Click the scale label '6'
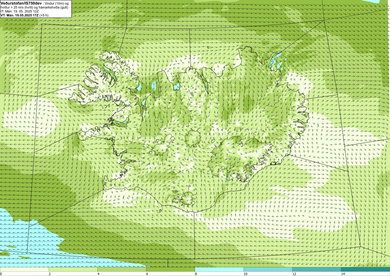This screenshot has height=276, width=390. pyautogui.click(x=147, y=274)
